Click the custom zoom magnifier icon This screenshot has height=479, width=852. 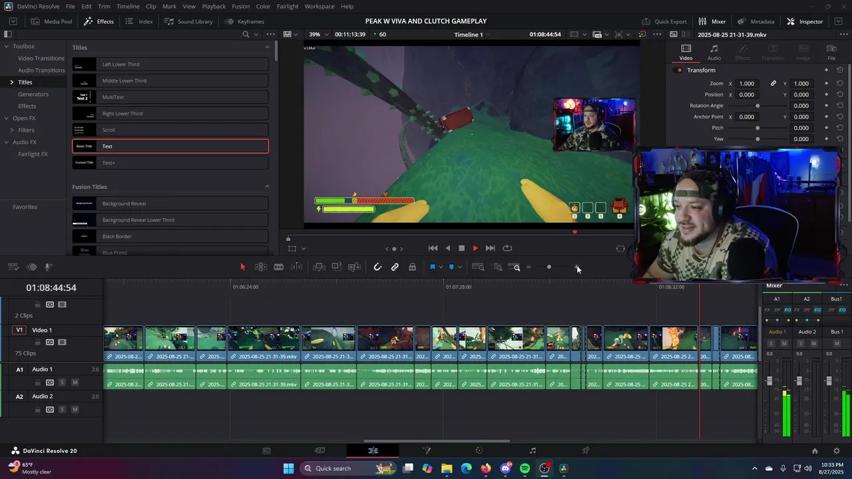[515, 267]
